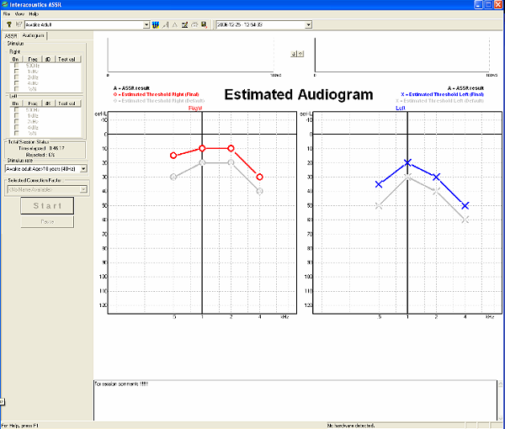Click the session comments text field

tap(295, 400)
